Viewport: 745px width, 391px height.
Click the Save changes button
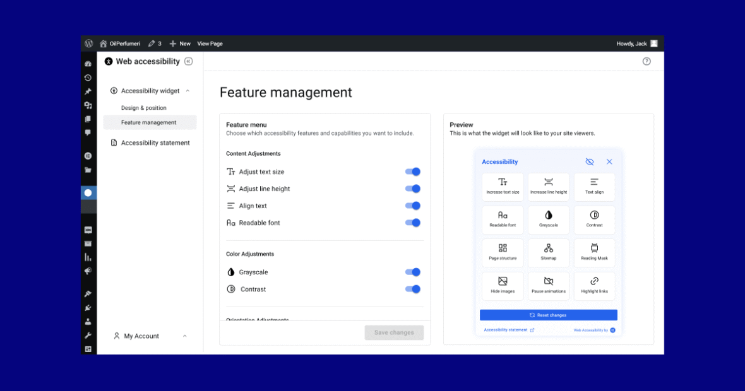point(394,332)
